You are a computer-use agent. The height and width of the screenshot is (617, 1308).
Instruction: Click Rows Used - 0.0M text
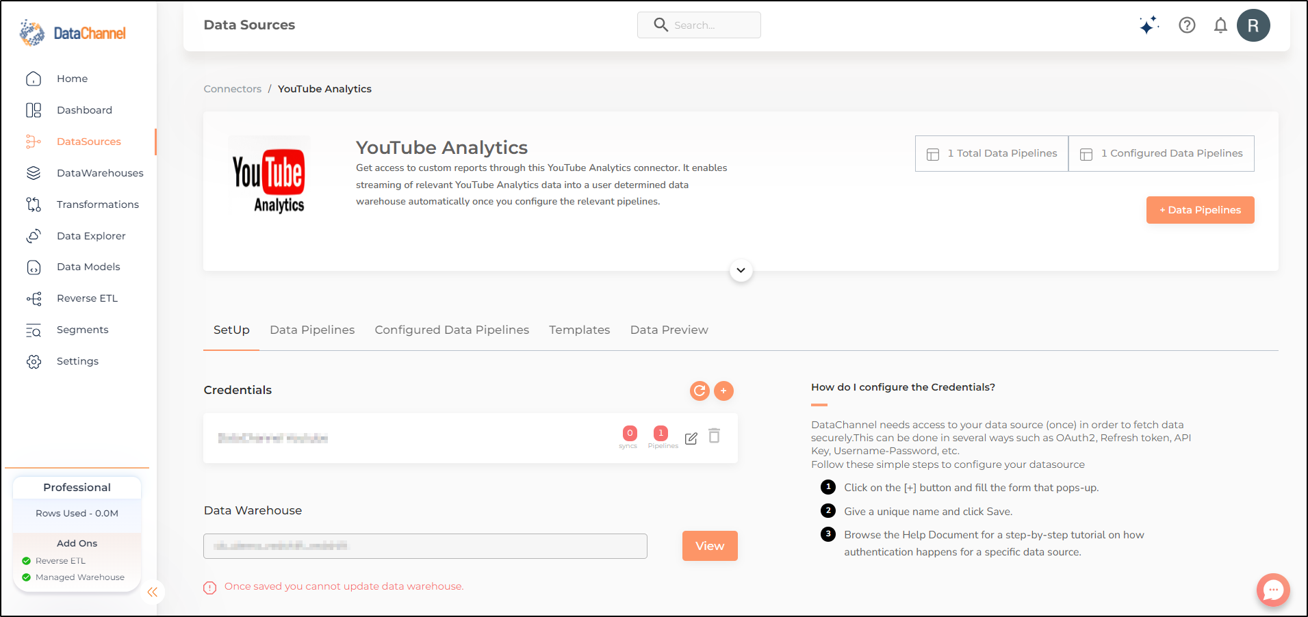tap(77, 513)
